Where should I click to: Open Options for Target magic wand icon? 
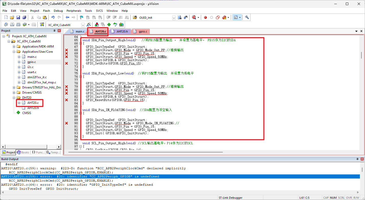click(x=89, y=25)
